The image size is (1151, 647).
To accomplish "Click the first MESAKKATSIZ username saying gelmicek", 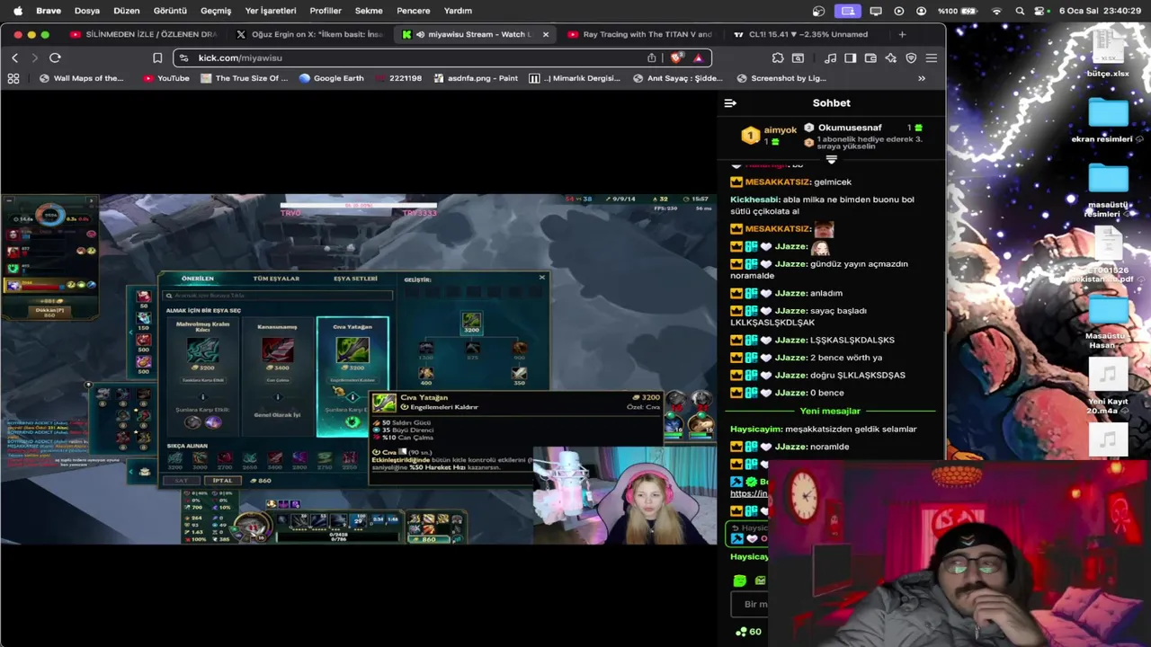I will tap(778, 182).
